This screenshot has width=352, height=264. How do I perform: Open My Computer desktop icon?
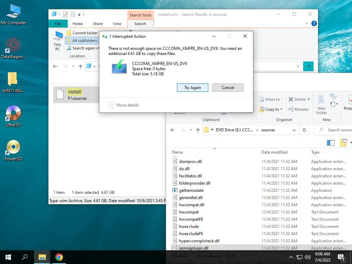coord(13,14)
